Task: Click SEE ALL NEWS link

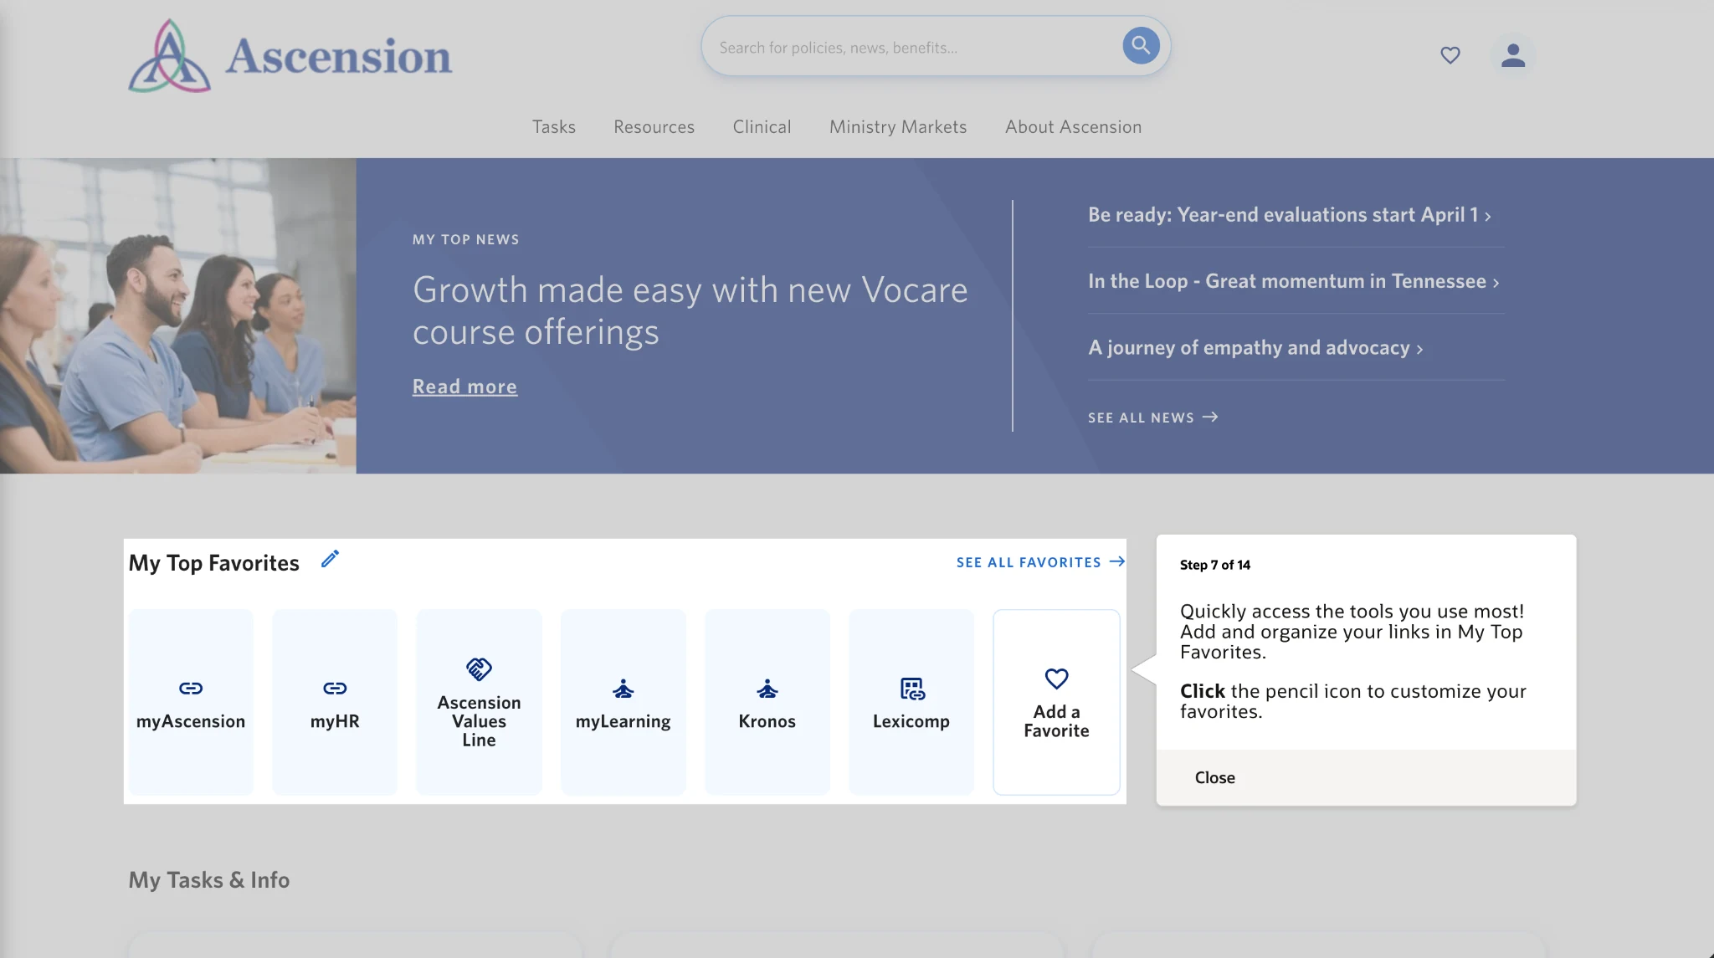Action: point(1152,418)
